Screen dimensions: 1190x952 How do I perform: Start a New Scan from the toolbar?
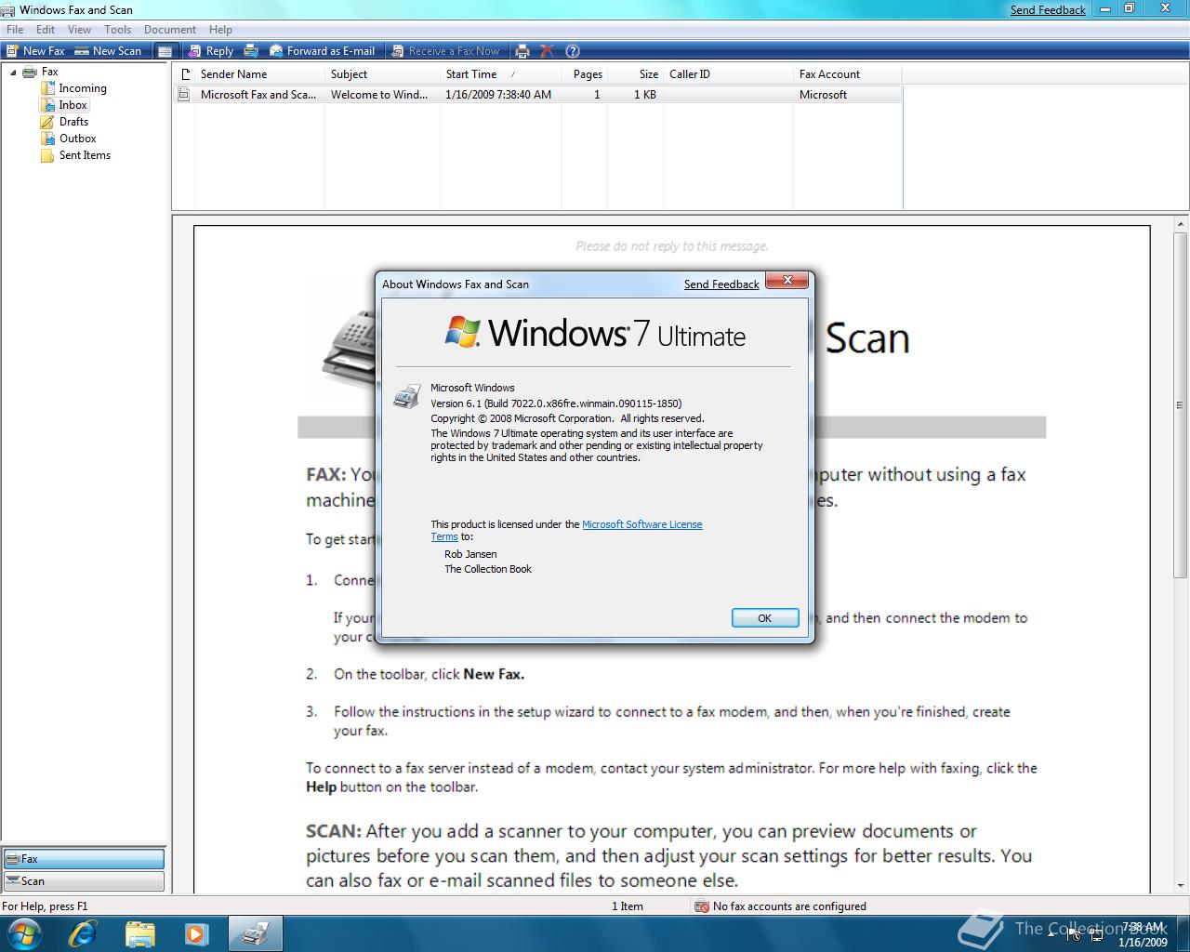point(108,51)
